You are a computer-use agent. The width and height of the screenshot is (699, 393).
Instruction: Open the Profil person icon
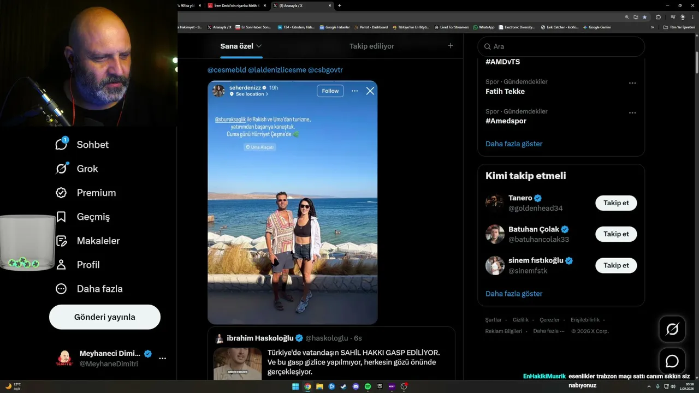point(61,265)
